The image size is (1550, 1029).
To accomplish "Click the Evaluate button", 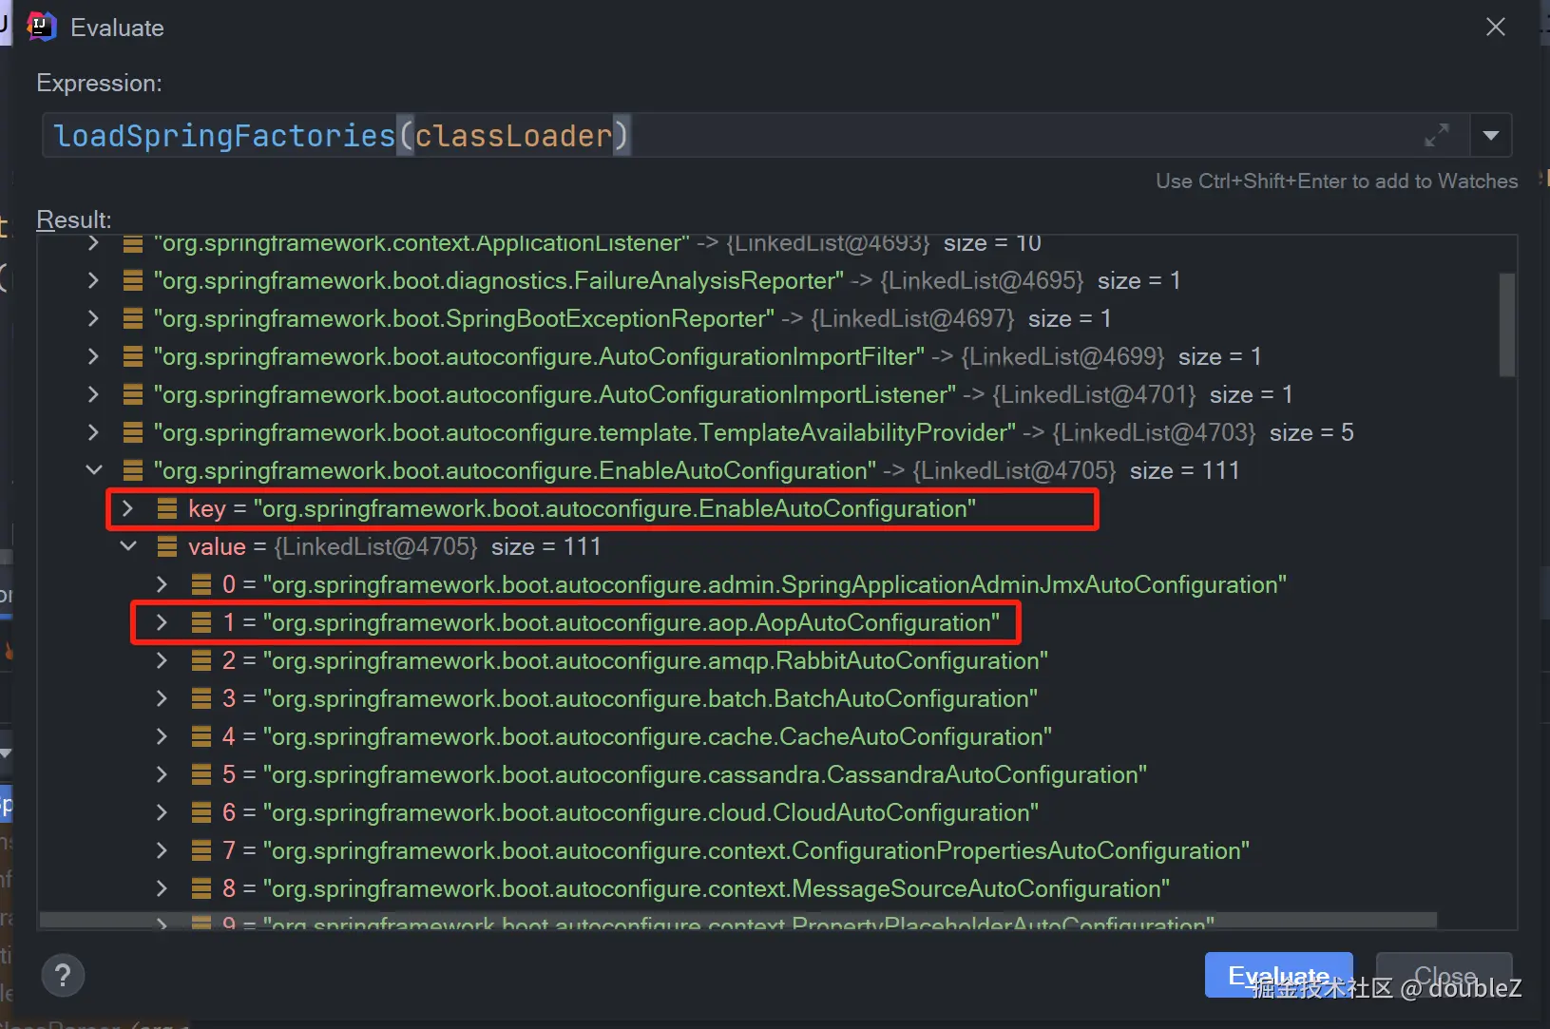I will coord(1278,975).
